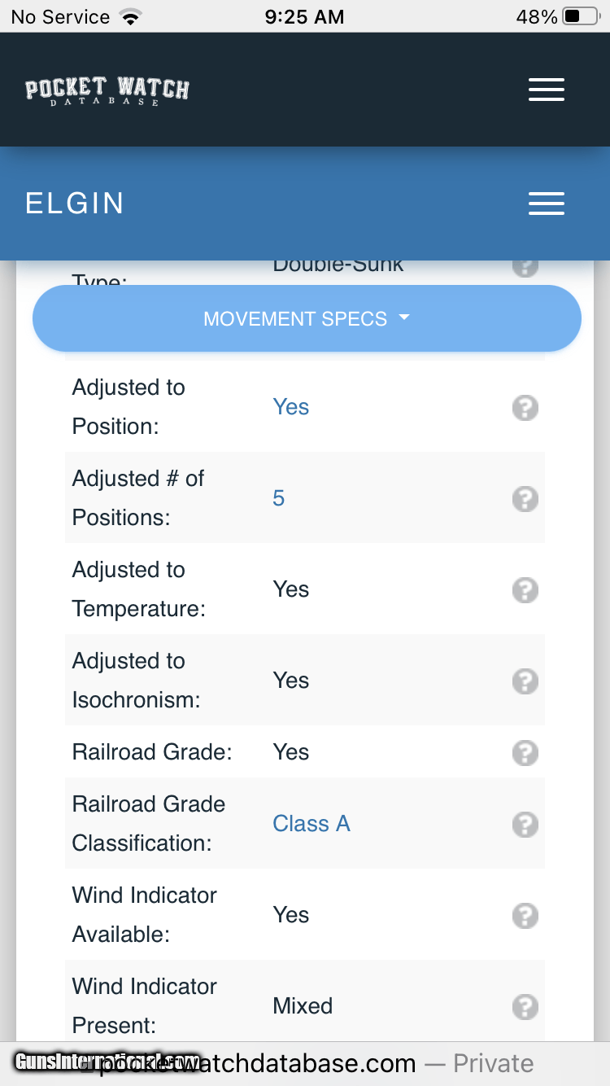The height and width of the screenshot is (1086, 610).
Task: Tap the Pocket Watch Database logo
Action: point(107,90)
